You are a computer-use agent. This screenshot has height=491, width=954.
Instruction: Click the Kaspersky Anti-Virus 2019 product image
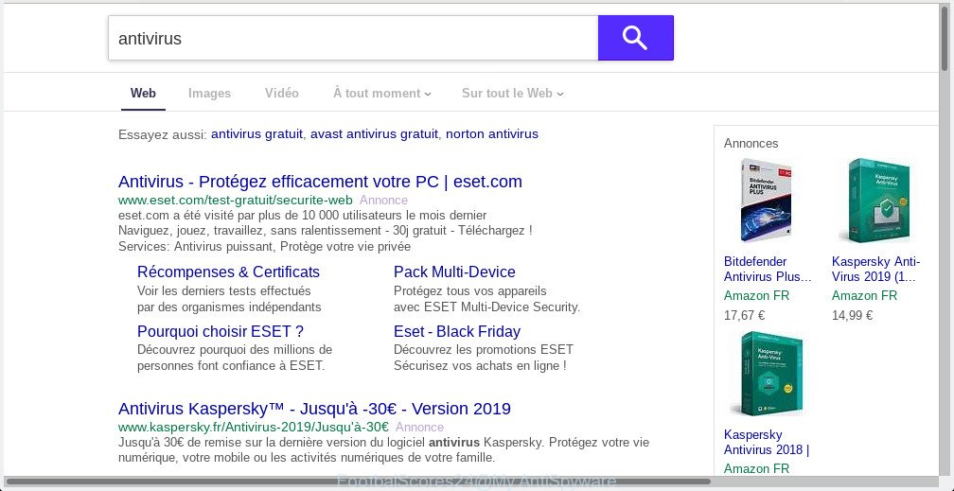(874, 201)
